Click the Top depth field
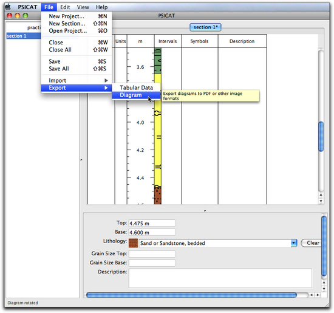The height and width of the screenshot is (313, 334). (x=152, y=223)
